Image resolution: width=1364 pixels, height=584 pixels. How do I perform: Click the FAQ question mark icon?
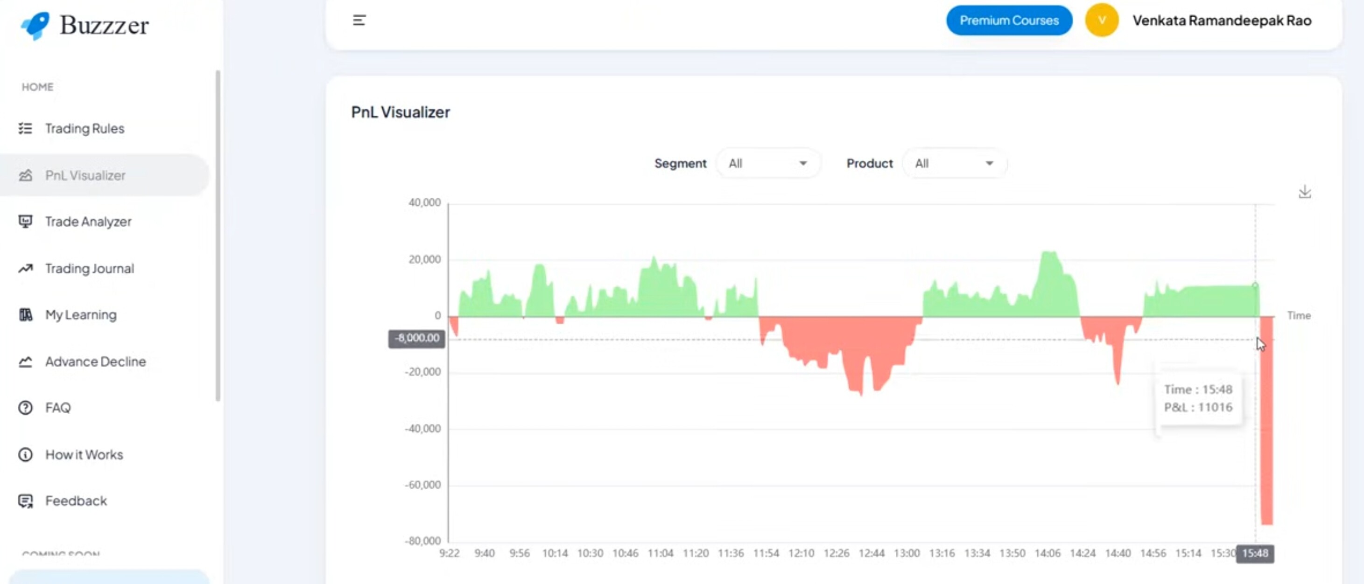point(25,408)
